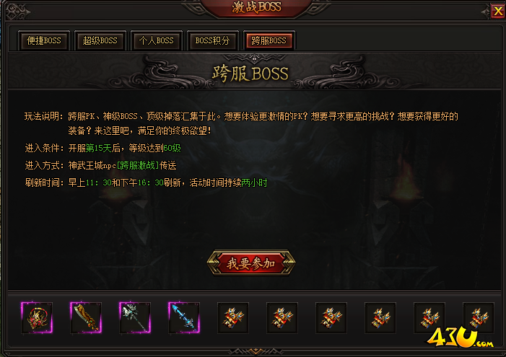
Task: Click the 跨服BOSS banner heading
Action: pos(250,74)
